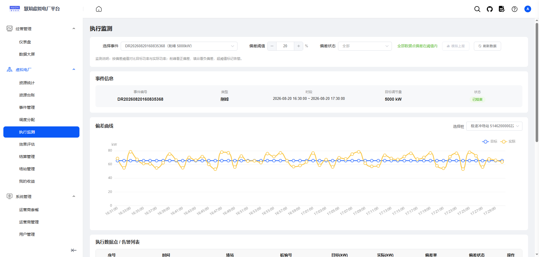The image size is (539, 257).
Task: Toggle the 目标 legend series
Action: pyautogui.click(x=490, y=142)
